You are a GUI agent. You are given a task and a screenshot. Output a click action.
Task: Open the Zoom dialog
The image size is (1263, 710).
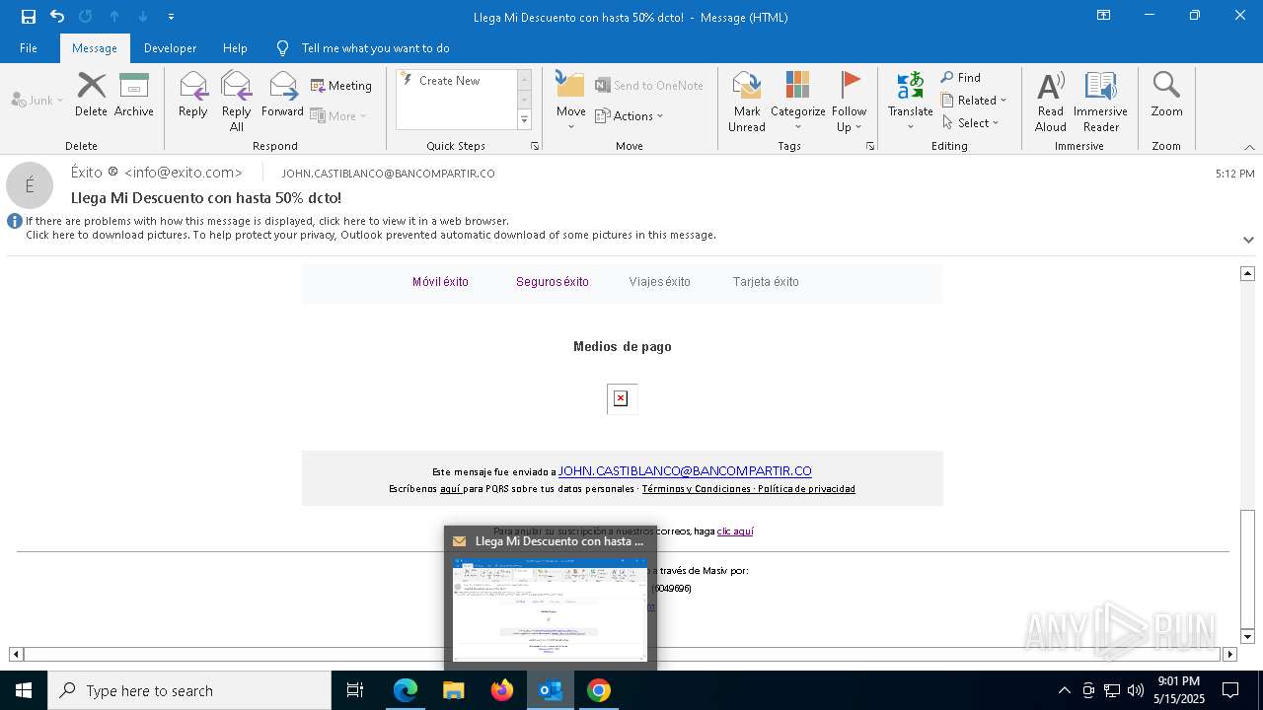click(x=1166, y=96)
